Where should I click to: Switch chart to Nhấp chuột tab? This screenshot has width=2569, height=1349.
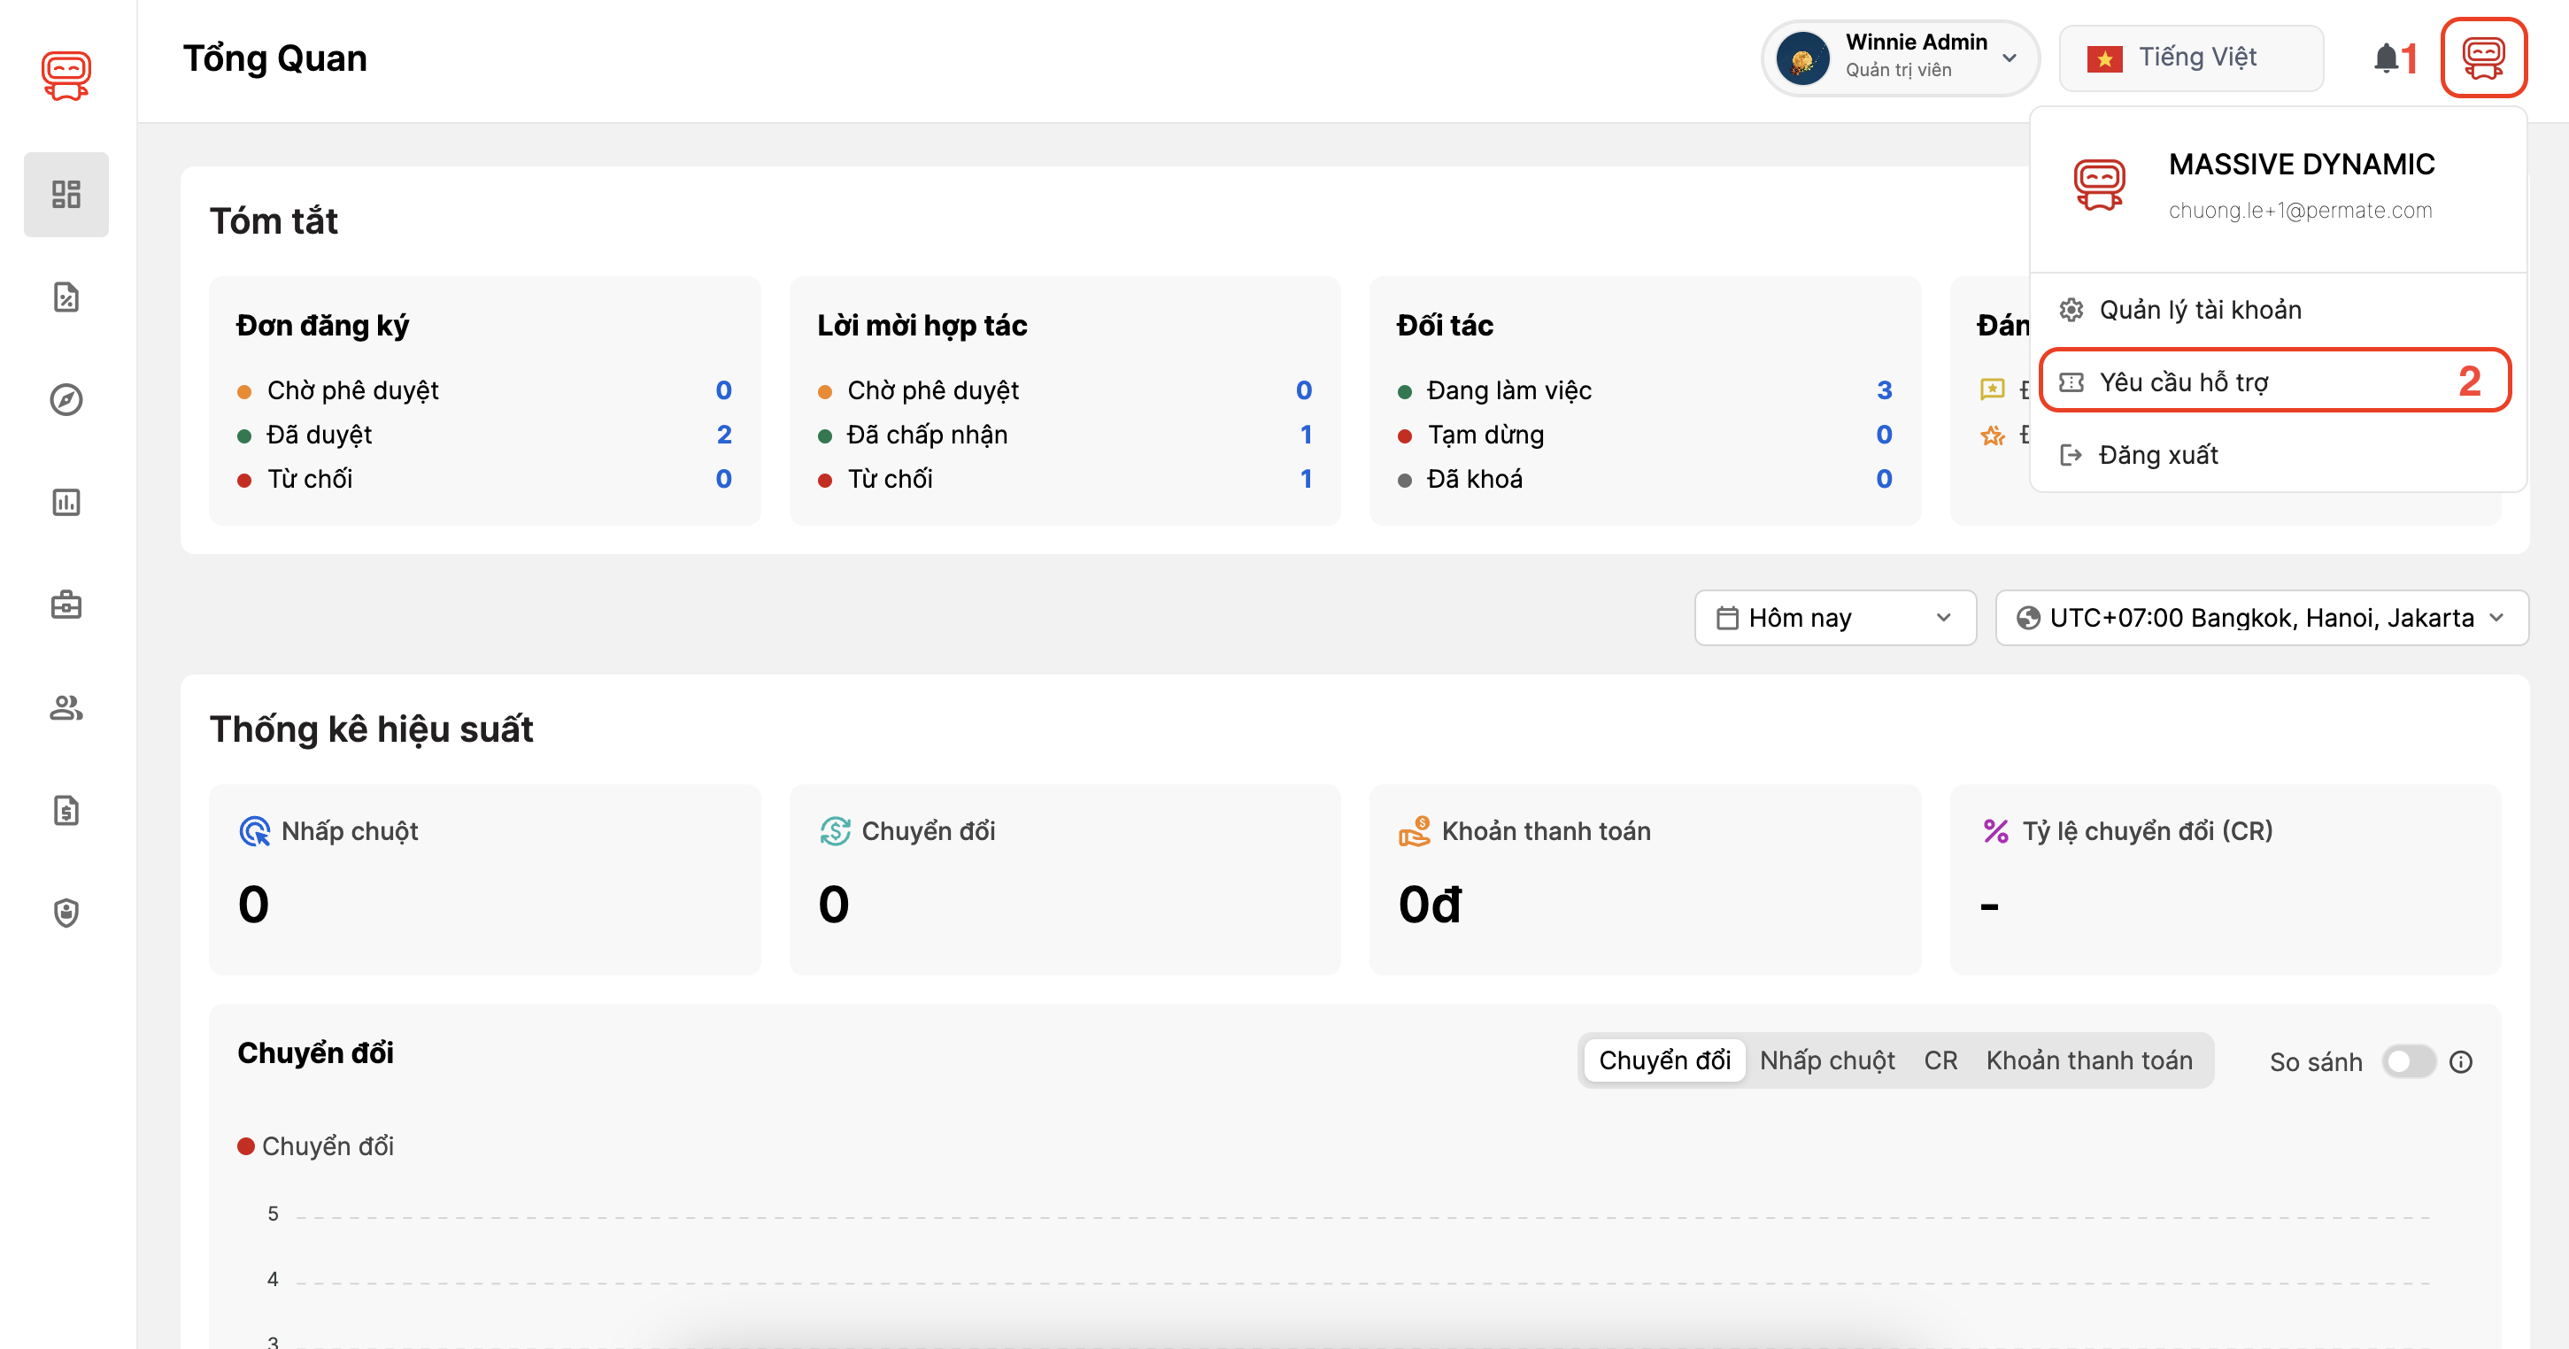tap(1826, 1060)
